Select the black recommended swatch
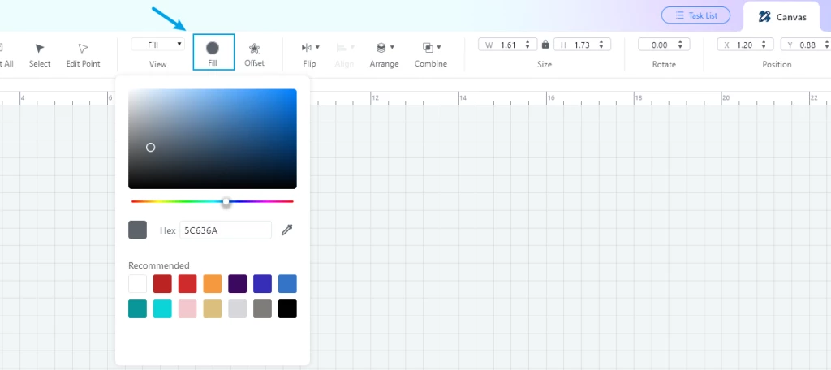The image size is (831, 370). point(287,308)
